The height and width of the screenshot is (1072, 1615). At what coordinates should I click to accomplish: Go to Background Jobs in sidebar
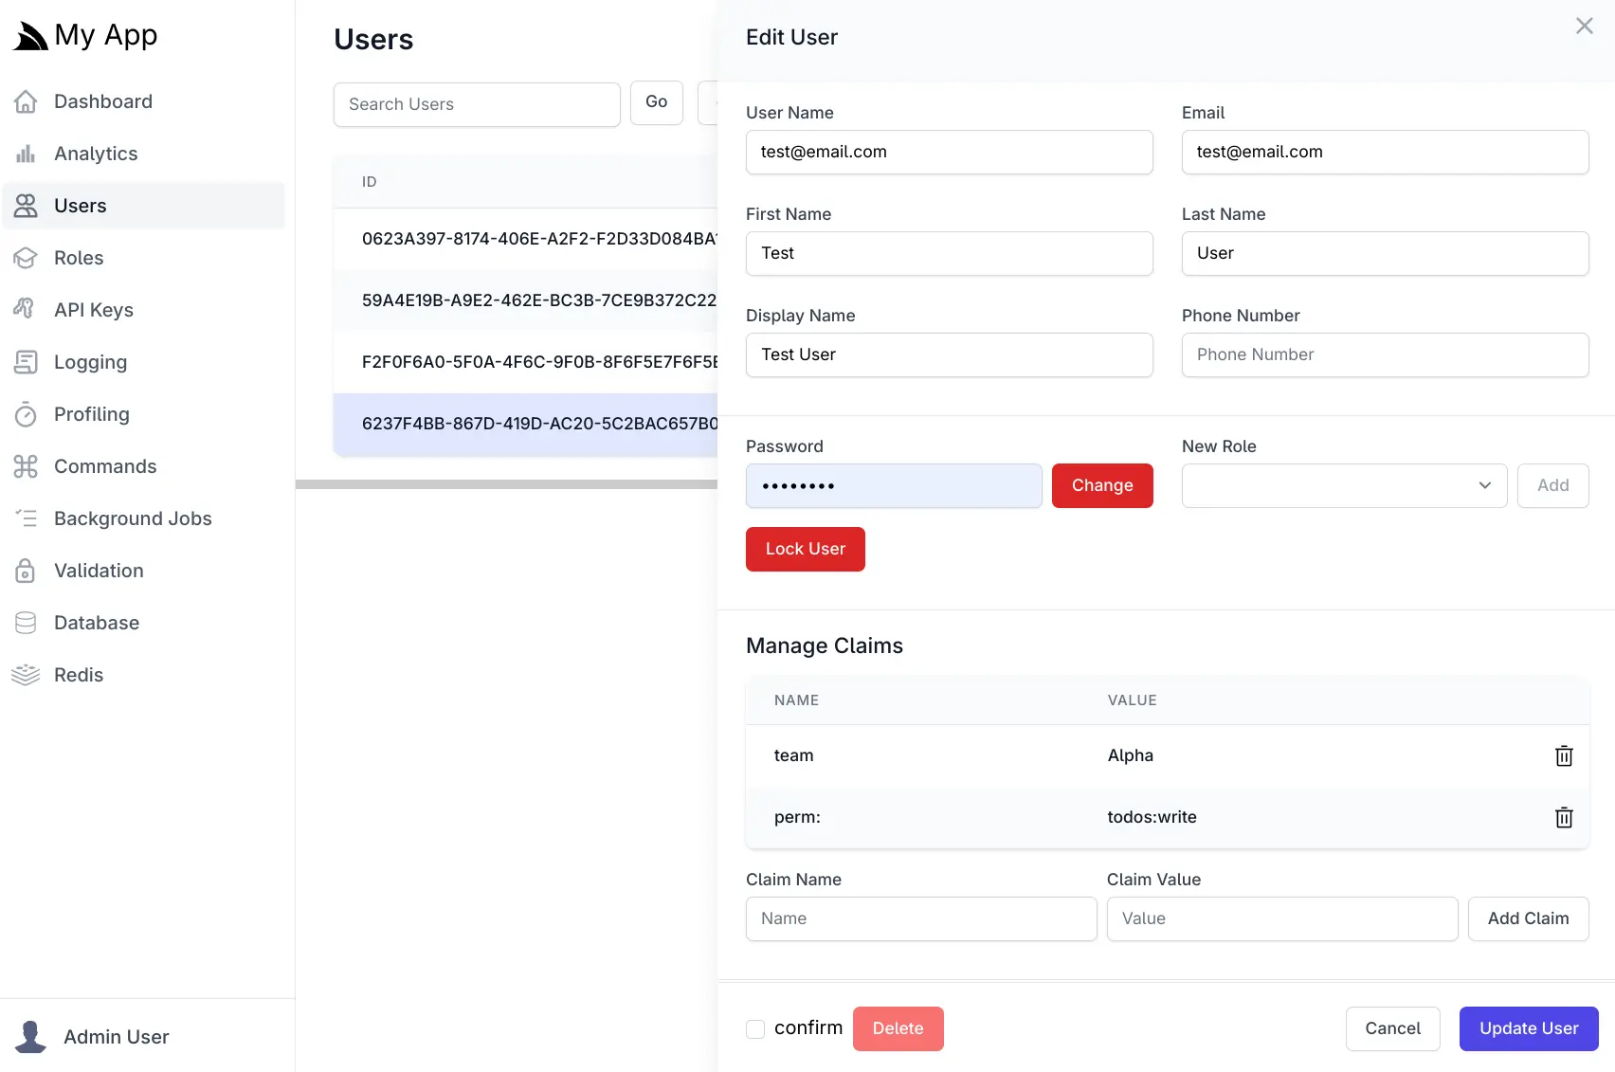pos(133,518)
